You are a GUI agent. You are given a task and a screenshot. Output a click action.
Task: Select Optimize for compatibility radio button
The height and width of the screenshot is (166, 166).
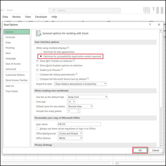(x=41, y=56)
